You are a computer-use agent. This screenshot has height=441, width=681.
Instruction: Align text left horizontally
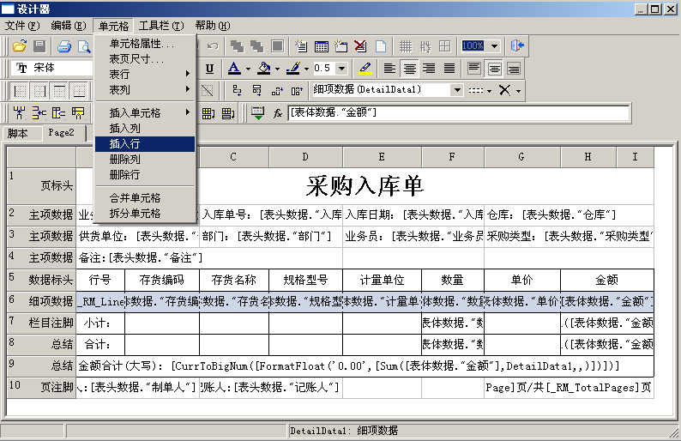[389, 69]
